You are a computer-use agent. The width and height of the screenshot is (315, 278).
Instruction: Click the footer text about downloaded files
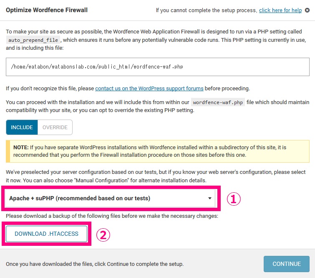point(95,264)
